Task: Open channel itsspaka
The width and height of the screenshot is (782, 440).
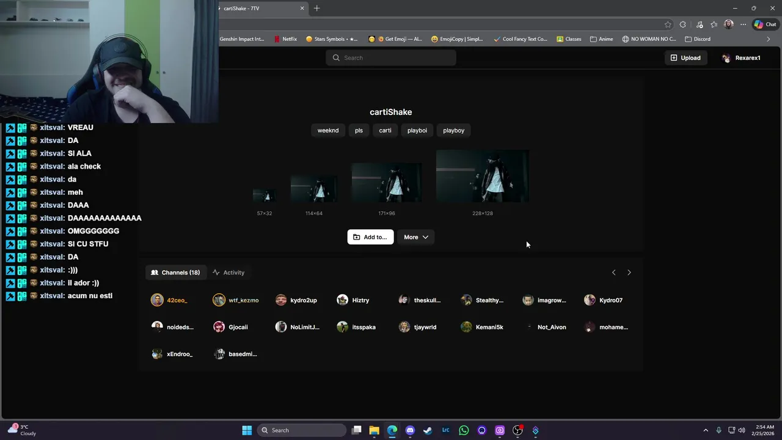Action: coord(356,327)
